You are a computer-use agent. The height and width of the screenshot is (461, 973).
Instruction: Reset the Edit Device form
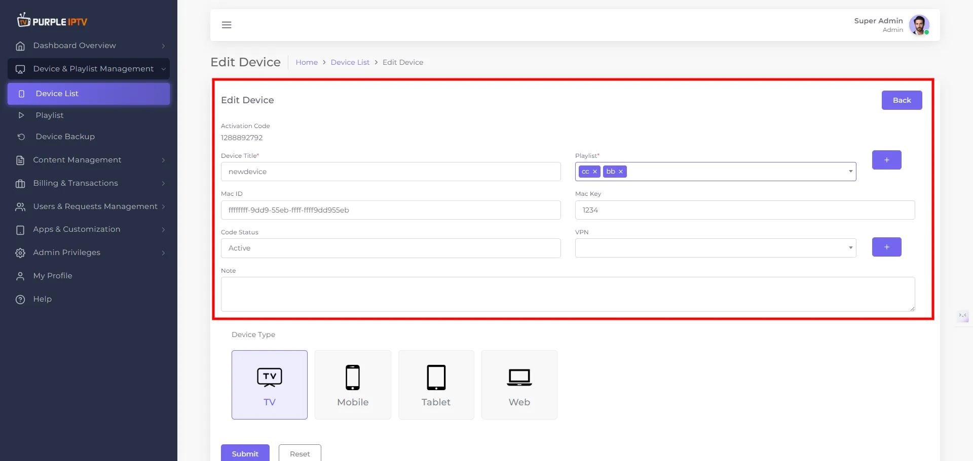coord(300,453)
